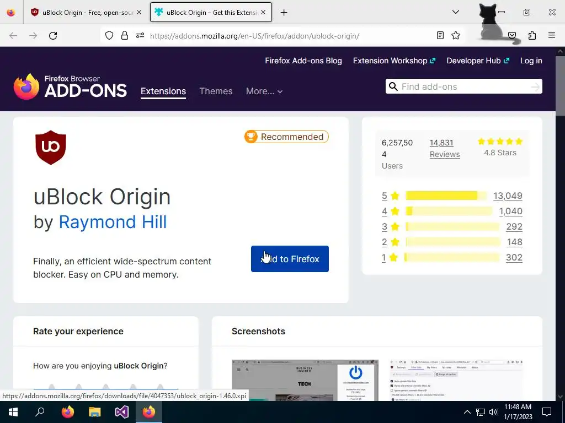565x423 pixels.
Task: Submit search with arrow in search box
Action: click(535, 86)
